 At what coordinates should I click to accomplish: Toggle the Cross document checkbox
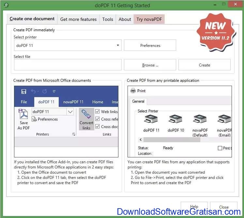(98, 126)
